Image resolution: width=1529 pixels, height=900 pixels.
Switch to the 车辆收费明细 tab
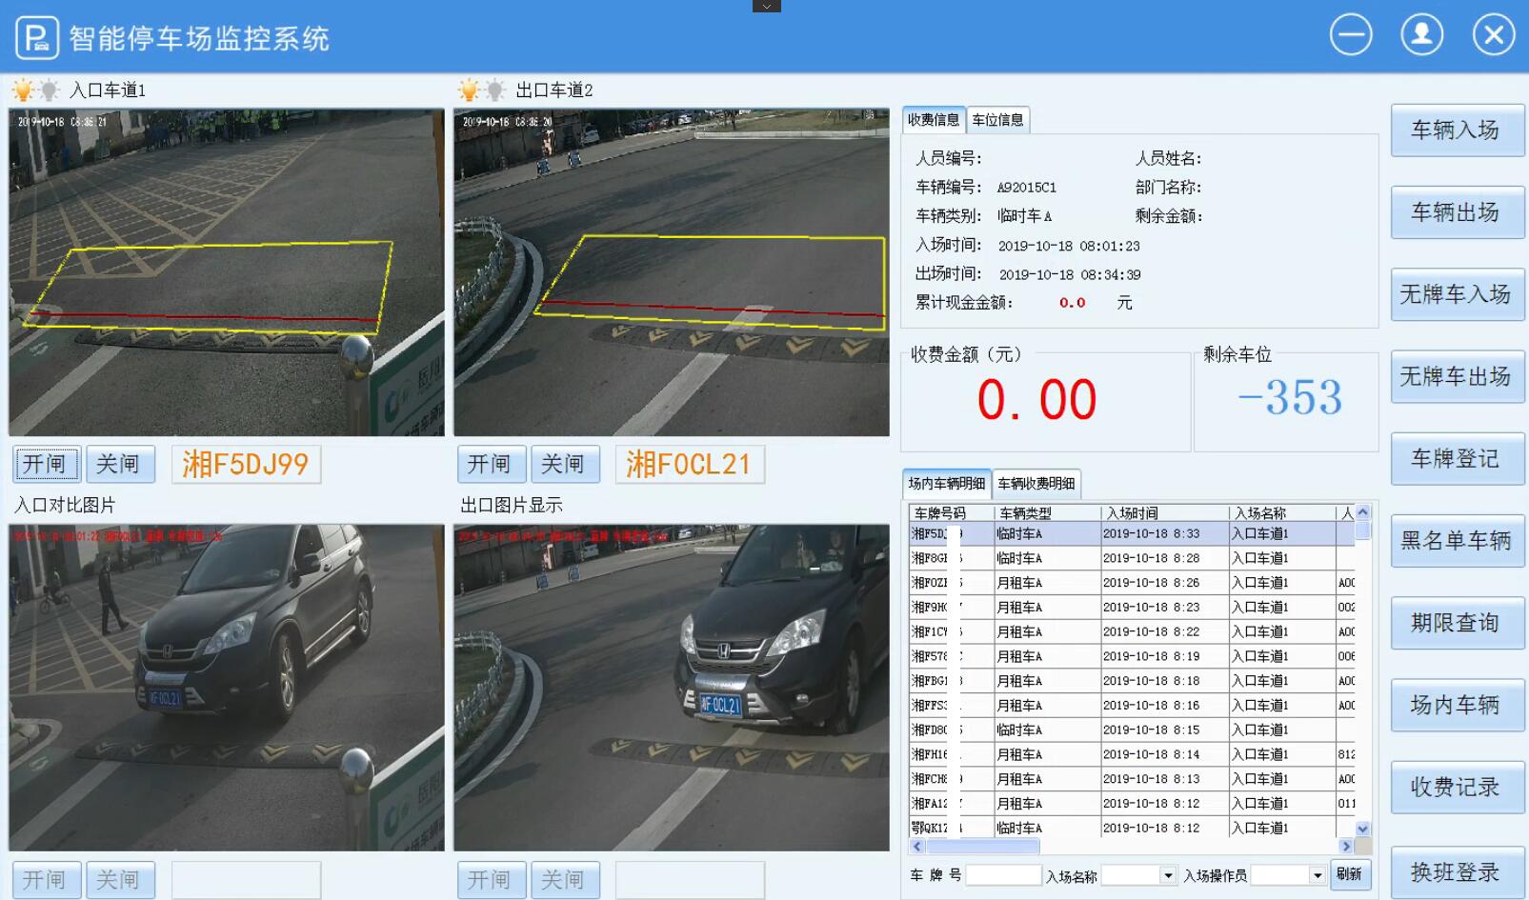point(1036,484)
